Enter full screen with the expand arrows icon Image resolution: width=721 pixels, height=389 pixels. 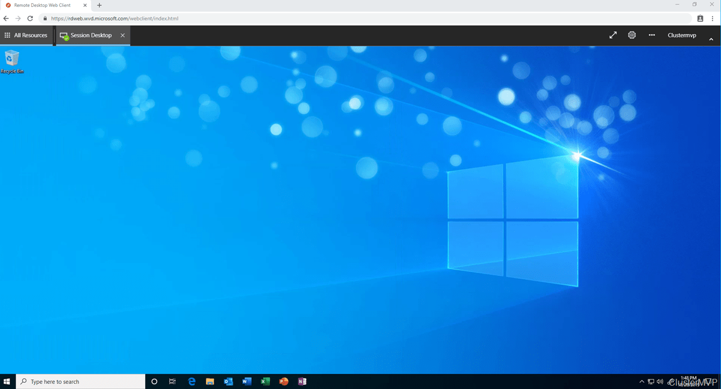click(613, 35)
